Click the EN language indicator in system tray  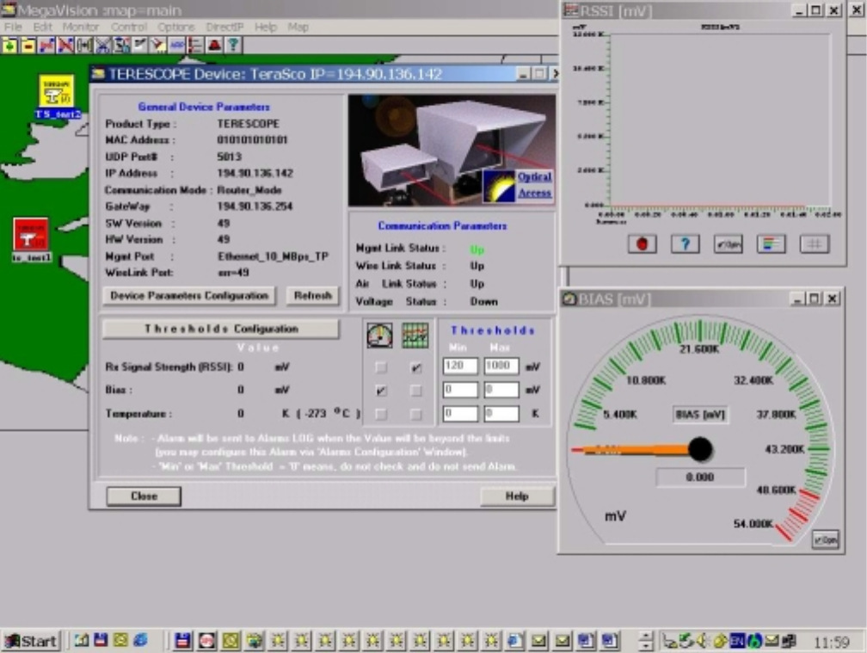(737, 641)
